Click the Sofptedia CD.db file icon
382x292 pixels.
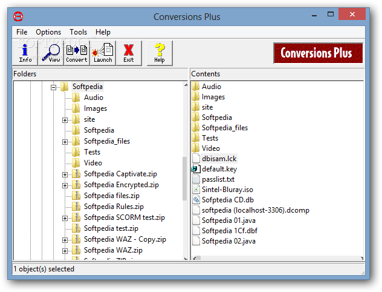tap(196, 200)
